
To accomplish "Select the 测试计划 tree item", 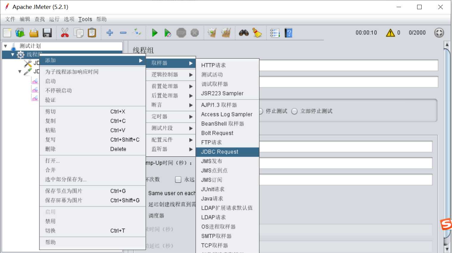I will click(30, 46).
